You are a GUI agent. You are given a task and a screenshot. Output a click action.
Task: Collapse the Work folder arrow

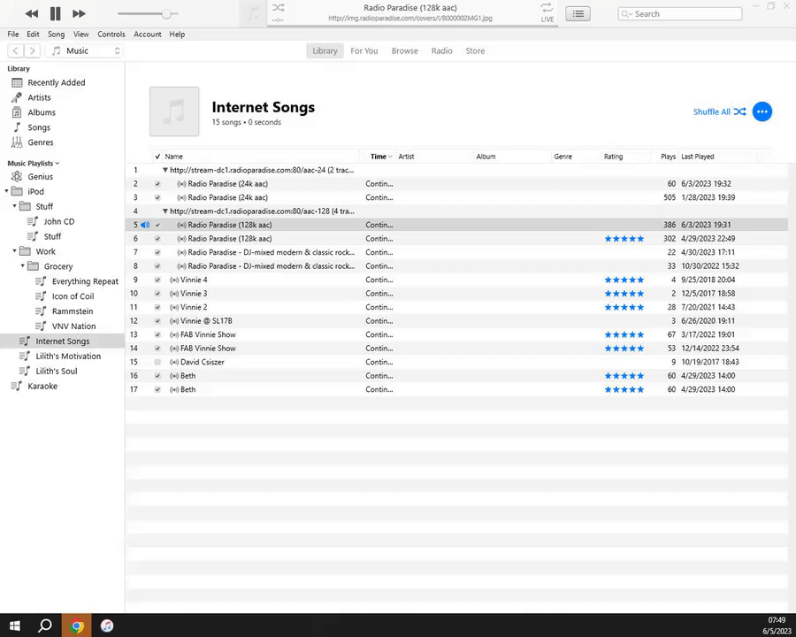[x=15, y=251]
